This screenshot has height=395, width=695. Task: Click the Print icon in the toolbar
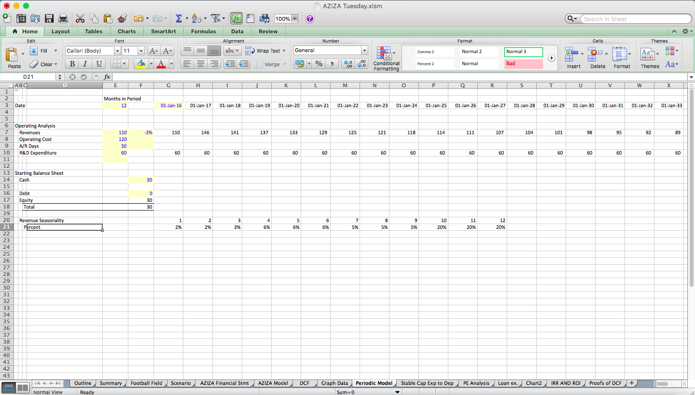[x=63, y=18]
